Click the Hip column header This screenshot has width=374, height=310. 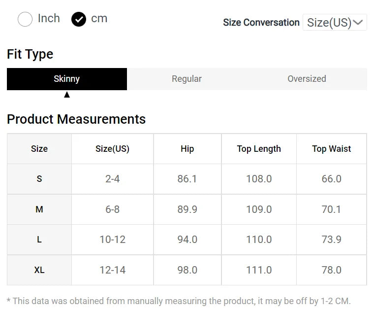click(187, 149)
